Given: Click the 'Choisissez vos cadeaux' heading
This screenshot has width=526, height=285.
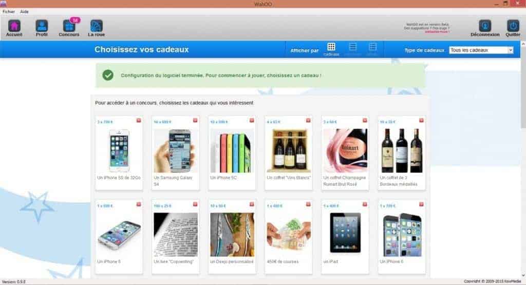Looking at the screenshot, I should [142, 49].
